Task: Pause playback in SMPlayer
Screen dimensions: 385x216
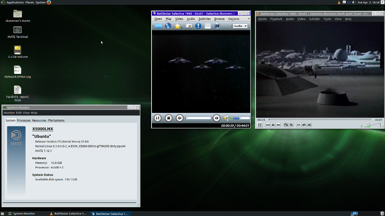Action: tap(158, 118)
